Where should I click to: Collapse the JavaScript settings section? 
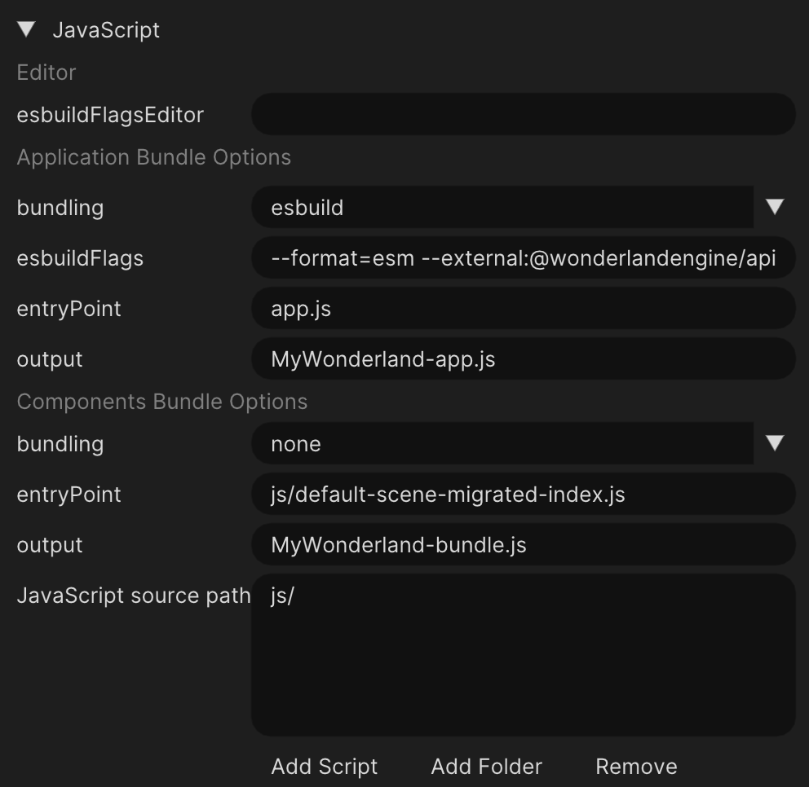tap(26, 29)
